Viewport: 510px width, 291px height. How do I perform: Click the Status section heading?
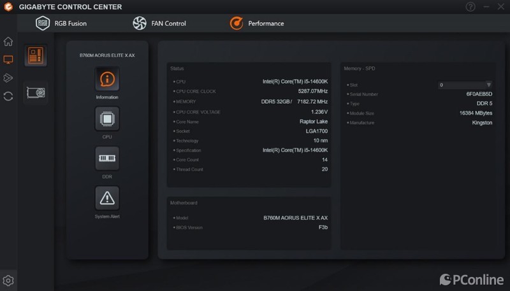tap(177, 69)
